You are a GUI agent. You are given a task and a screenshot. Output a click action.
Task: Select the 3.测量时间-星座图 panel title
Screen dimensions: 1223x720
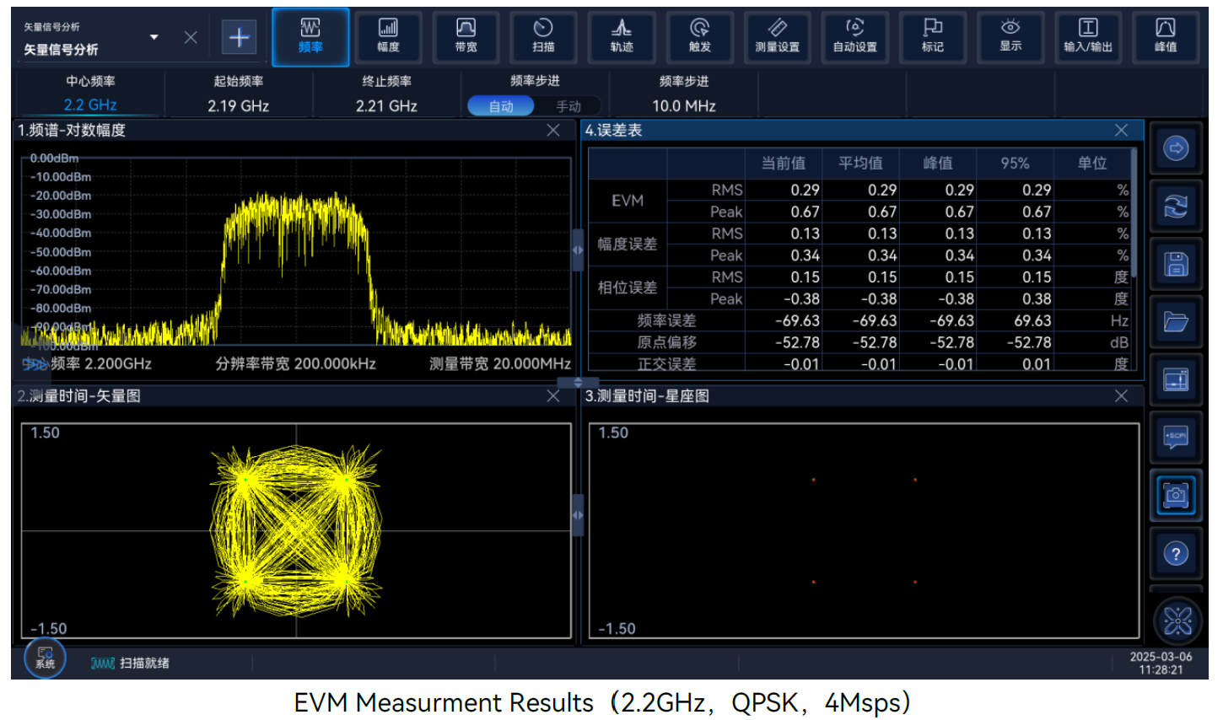point(647,395)
